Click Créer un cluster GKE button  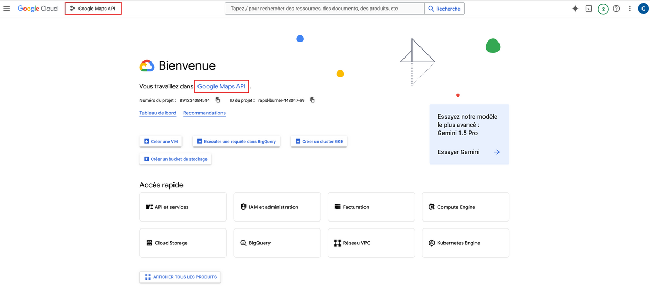point(320,141)
